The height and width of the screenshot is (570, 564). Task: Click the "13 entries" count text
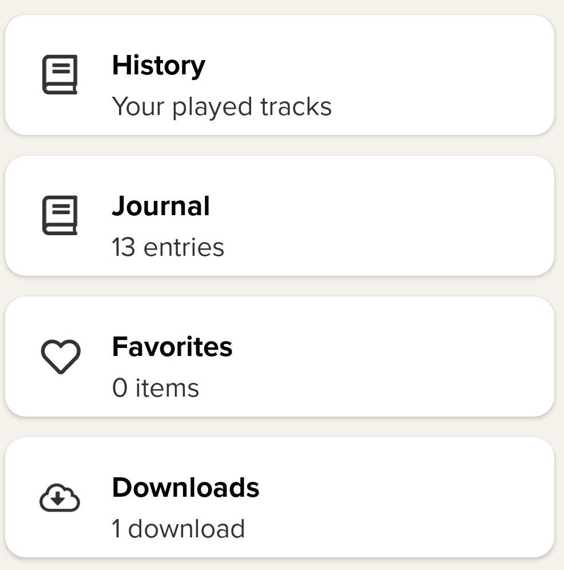pyautogui.click(x=168, y=247)
